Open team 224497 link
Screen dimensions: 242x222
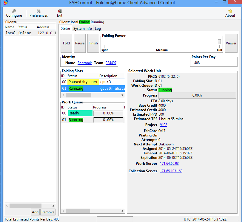(x=111, y=63)
